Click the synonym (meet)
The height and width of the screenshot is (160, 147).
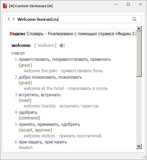pos(25,101)
